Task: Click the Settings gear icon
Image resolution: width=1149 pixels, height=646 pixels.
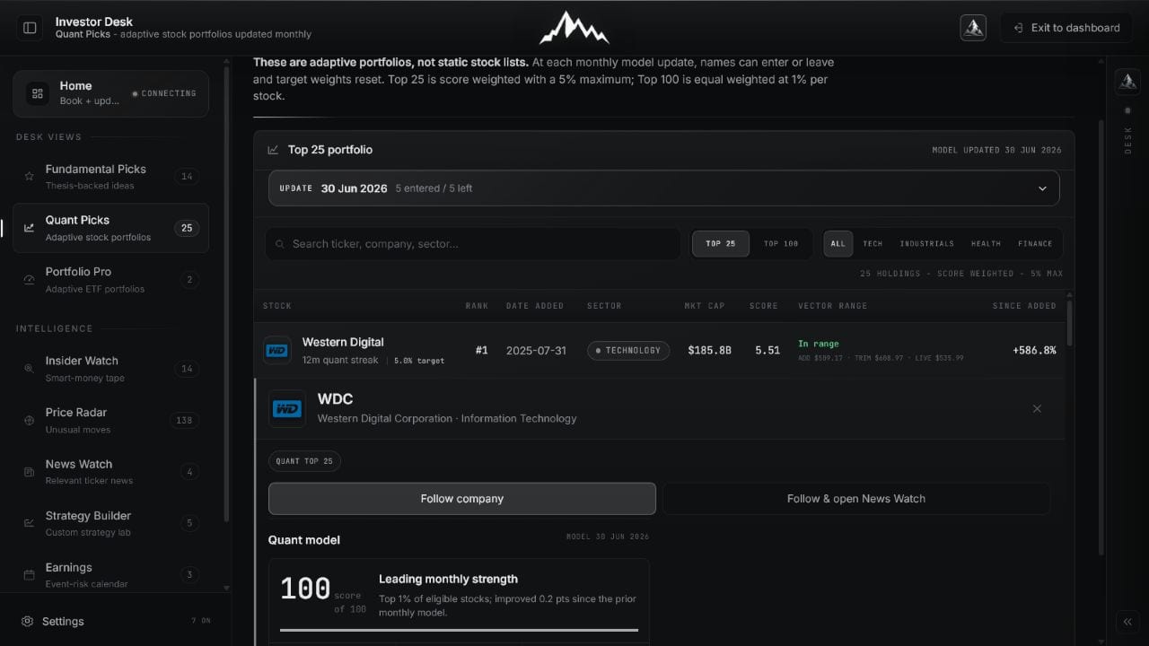Action: [x=27, y=621]
